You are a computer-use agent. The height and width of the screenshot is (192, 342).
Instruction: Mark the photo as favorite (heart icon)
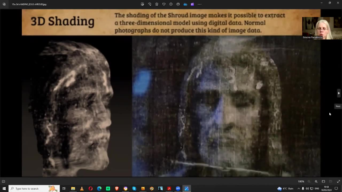tap(164, 4)
